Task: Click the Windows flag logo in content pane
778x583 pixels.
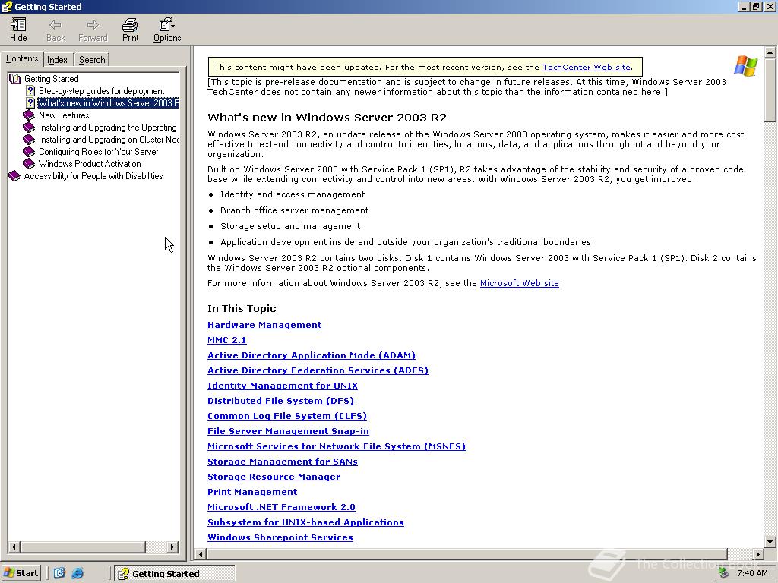Action: click(x=746, y=65)
